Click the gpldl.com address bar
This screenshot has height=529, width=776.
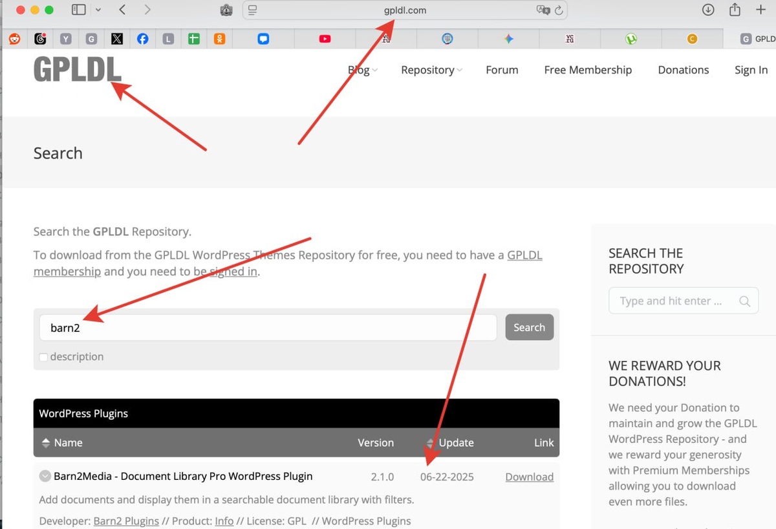405,10
